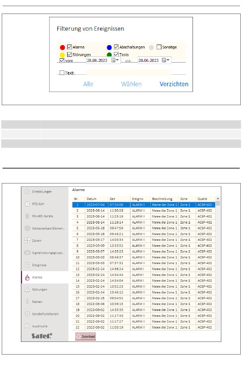The image size is (249, 366).
Task: Select the row with time 11:17:43
Action: [144, 316]
